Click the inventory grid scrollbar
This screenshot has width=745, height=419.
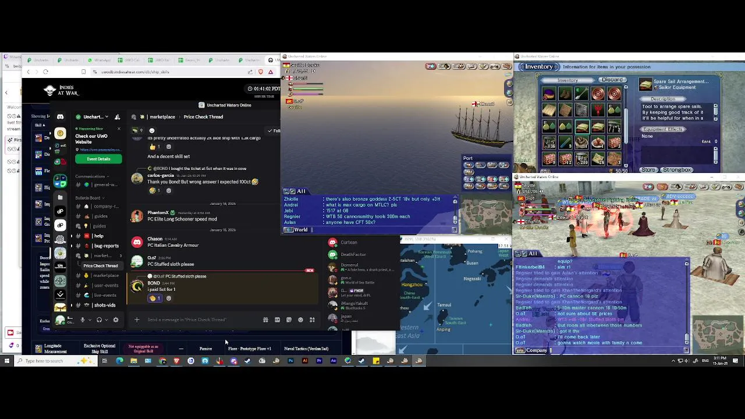point(626,127)
